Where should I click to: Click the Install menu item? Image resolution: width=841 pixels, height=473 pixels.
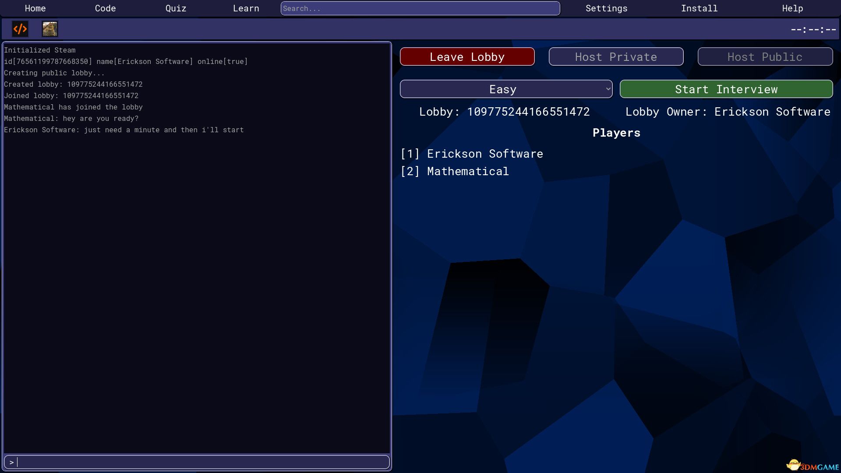click(x=699, y=8)
